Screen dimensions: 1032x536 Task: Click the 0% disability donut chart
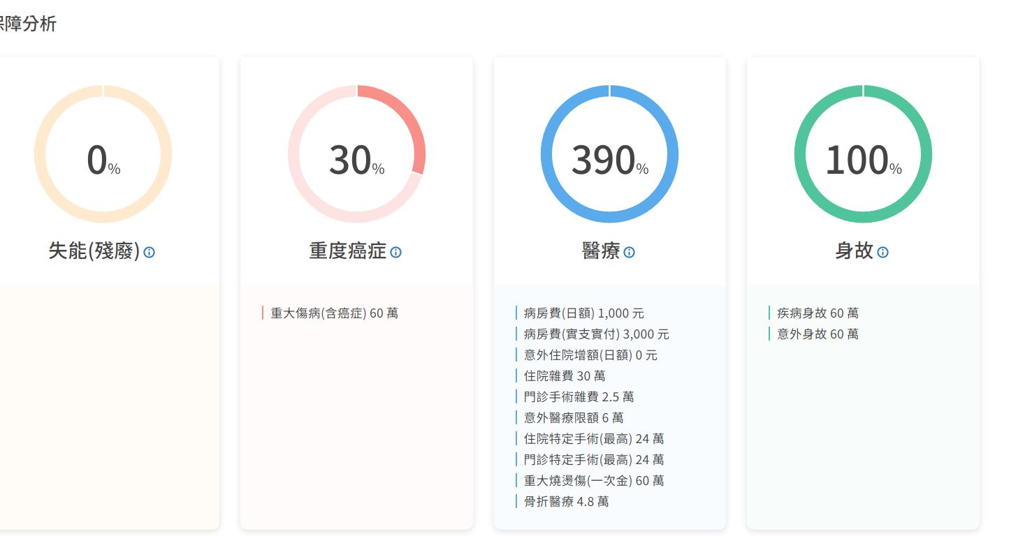click(x=103, y=154)
